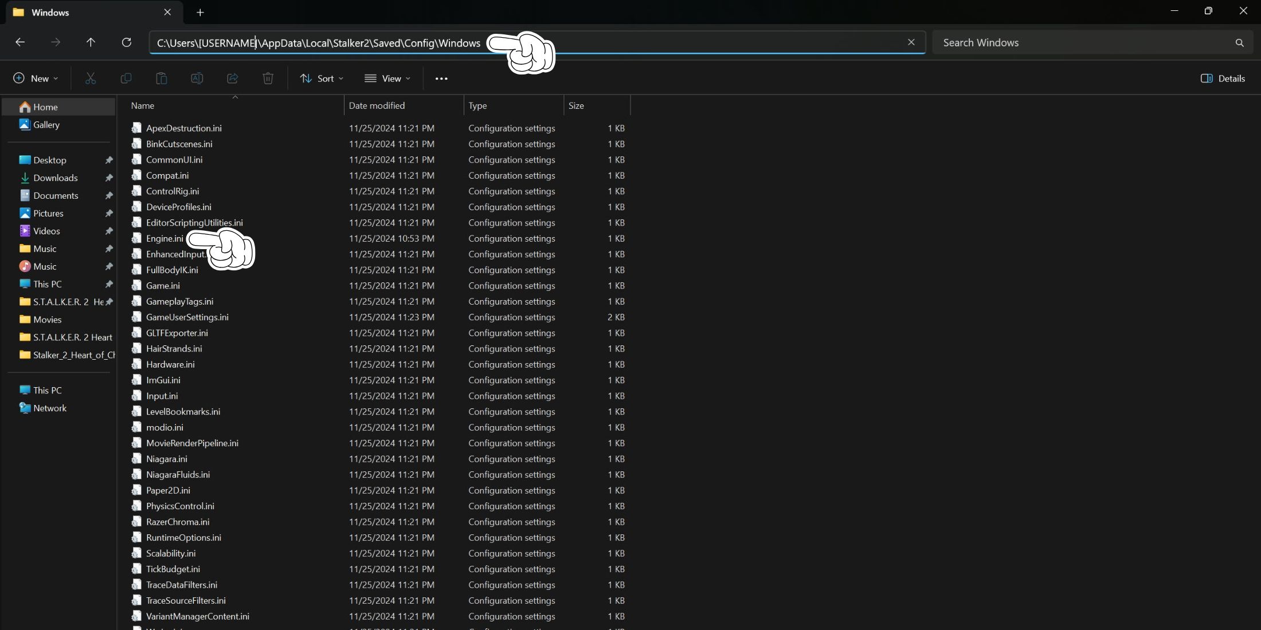The image size is (1261, 630).
Task: Open Downloads in the navigation pane
Action: (x=55, y=178)
